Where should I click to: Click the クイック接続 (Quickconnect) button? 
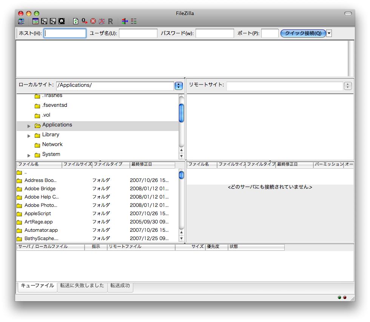point(303,33)
